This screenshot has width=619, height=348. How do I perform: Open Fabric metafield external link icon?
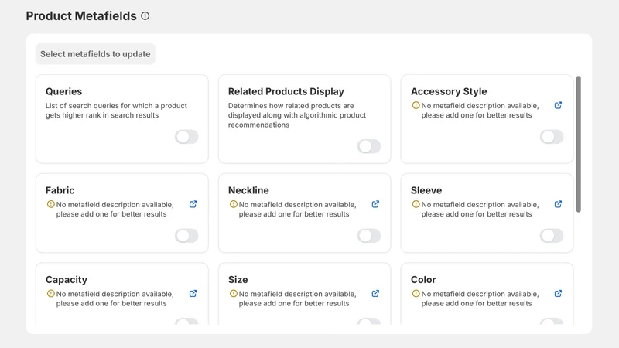pyautogui.click(x=193, y=204)
